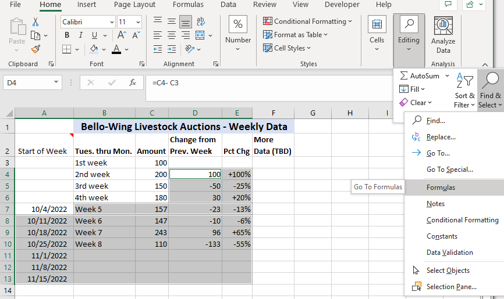Choose Find... from the menu
The width and height of the screenshot is (504, 299).
pyautogui.click(x=454, y=121)
